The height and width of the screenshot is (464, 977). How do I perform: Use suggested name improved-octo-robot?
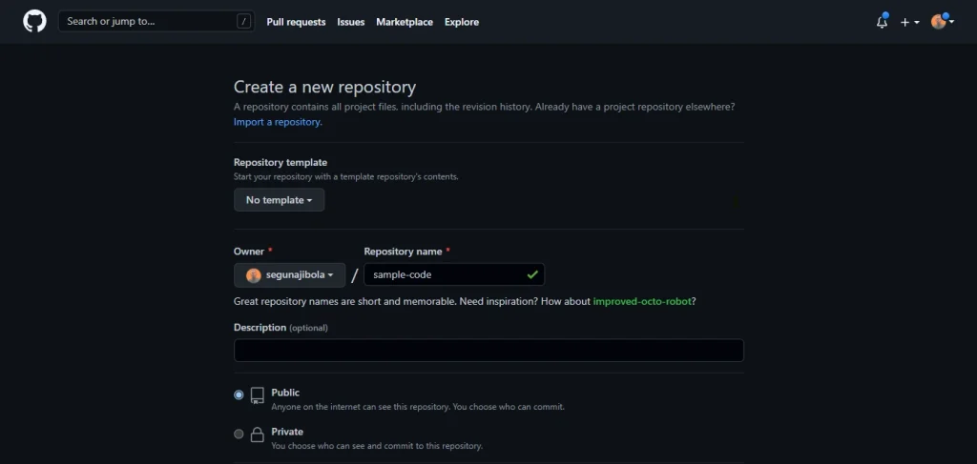[x=642, y=301]
